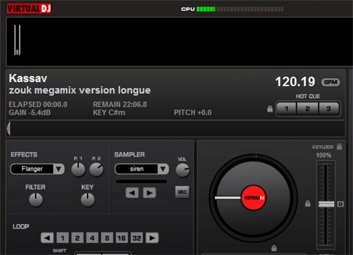The width and height of the screenshot is (353, 255).
Task: Set a 1-beat loop
Action: point(62,238)
